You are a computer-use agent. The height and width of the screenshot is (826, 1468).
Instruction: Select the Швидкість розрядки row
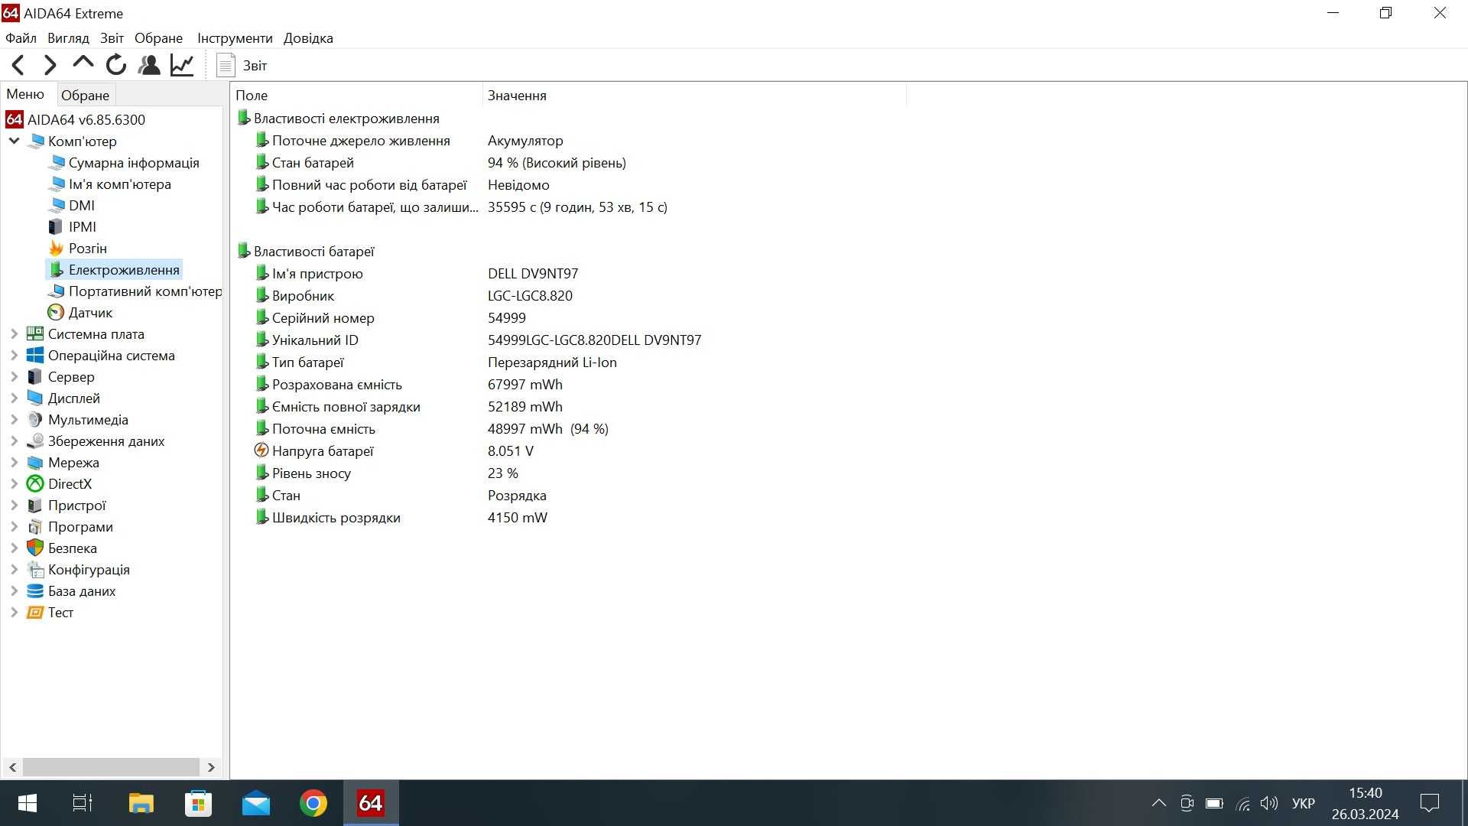tap(401, 518)
